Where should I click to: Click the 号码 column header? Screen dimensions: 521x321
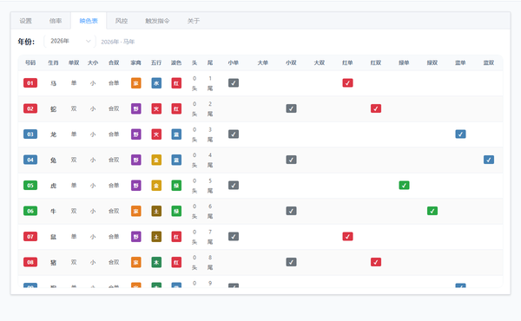pyautogui.click(x=30, y=62)
